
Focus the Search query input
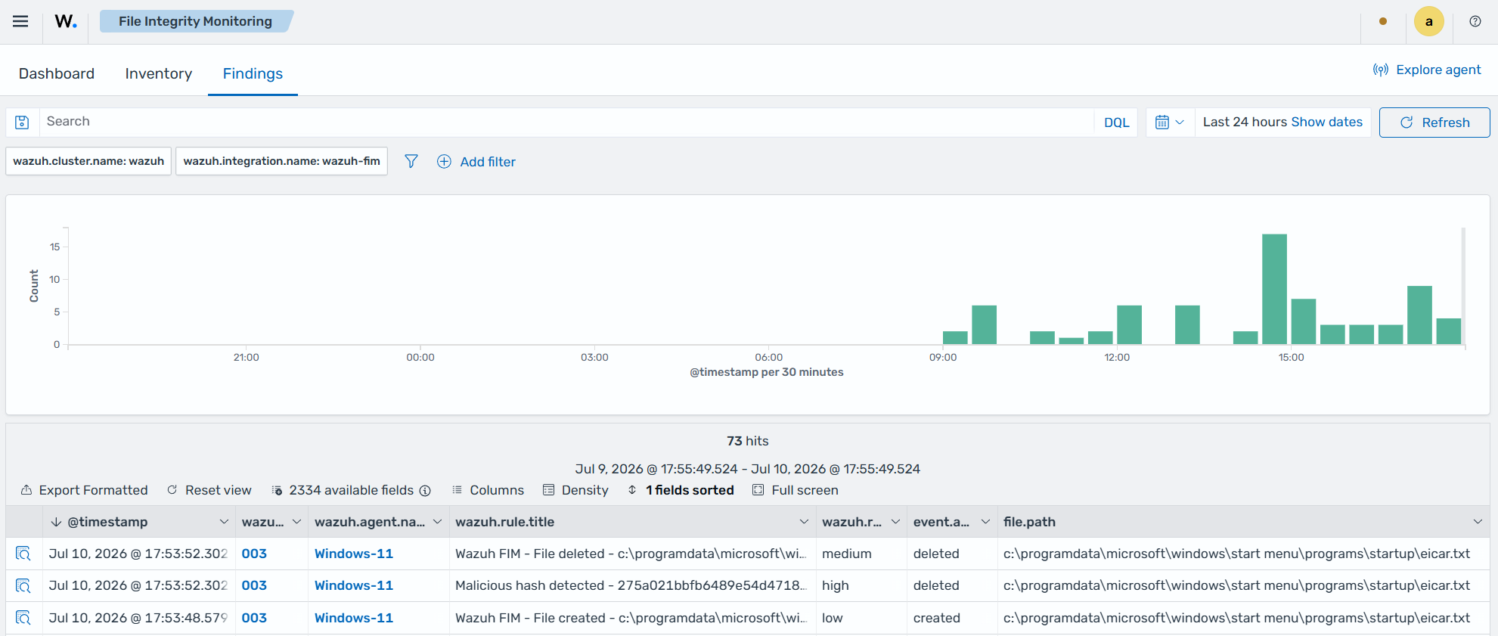[566, 122]
